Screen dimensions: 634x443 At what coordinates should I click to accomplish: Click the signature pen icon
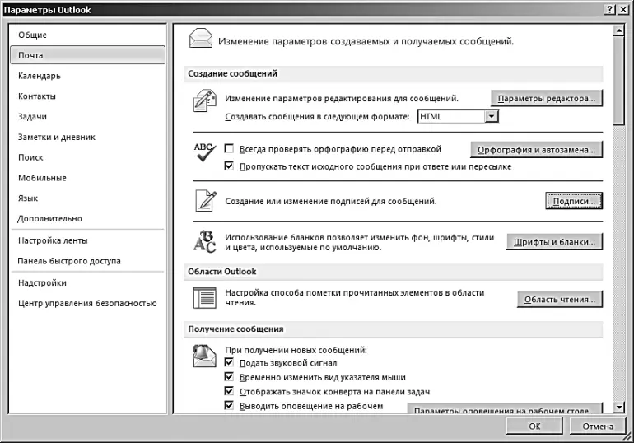pos(206,200)
